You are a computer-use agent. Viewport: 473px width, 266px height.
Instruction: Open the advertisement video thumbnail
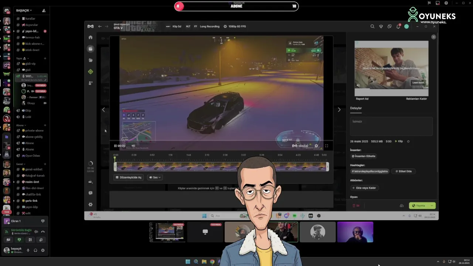(x=391, y=68)
